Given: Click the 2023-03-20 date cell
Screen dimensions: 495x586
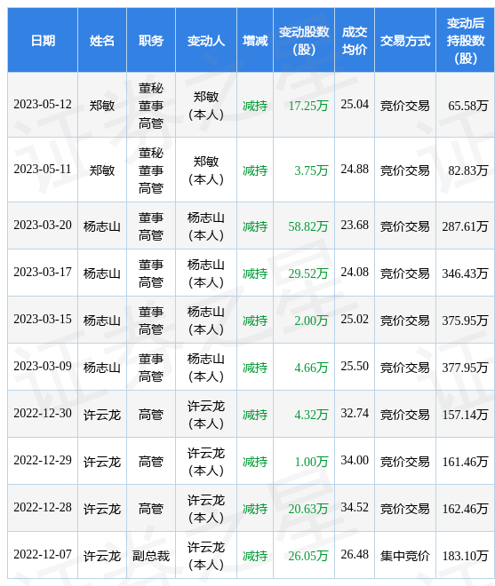Looking at the screenshot, I should (43, 225).
